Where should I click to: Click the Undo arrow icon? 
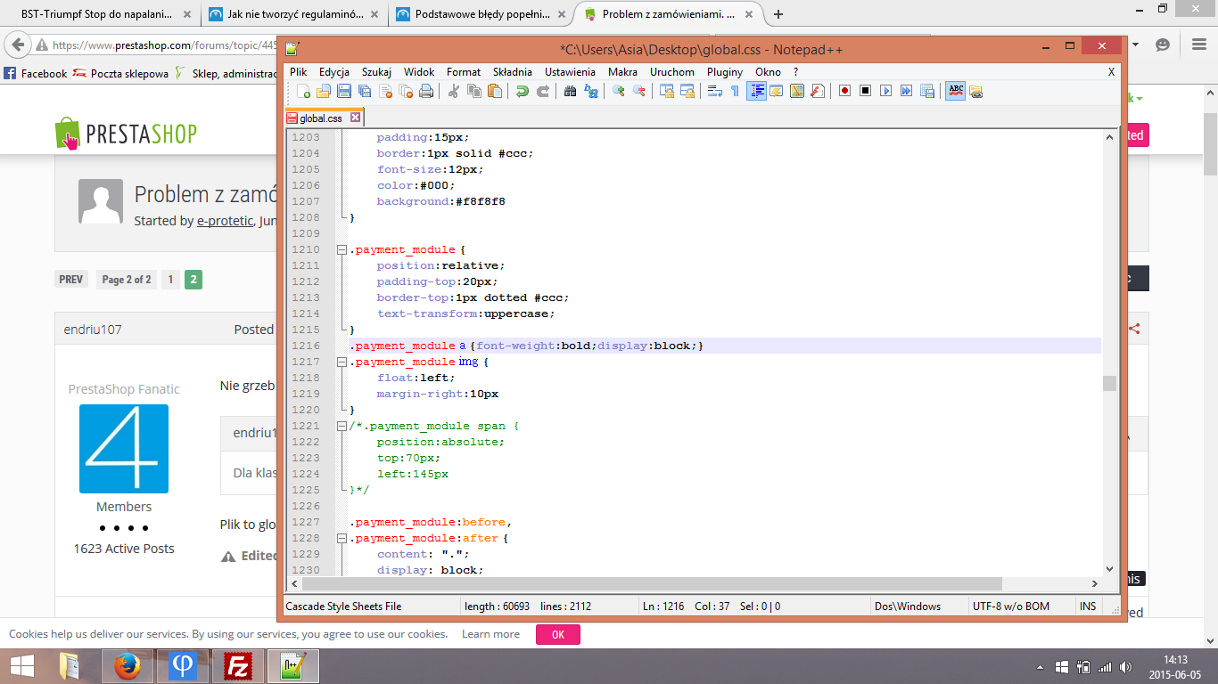pyautogui.click(x=522, y=91)
